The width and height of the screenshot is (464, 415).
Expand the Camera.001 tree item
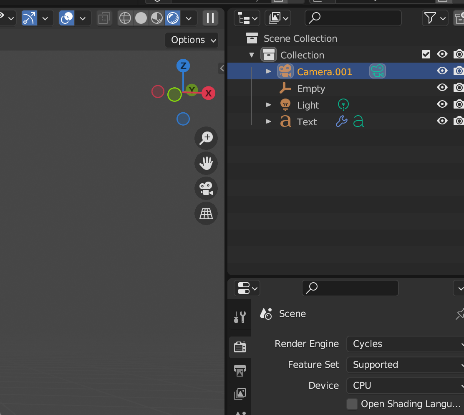point(268,71)
